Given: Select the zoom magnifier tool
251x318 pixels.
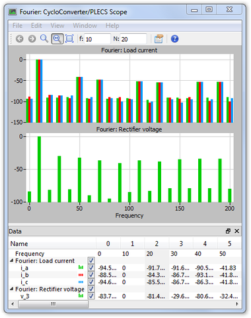Looking at the screenshot, I should coord(44,38).
